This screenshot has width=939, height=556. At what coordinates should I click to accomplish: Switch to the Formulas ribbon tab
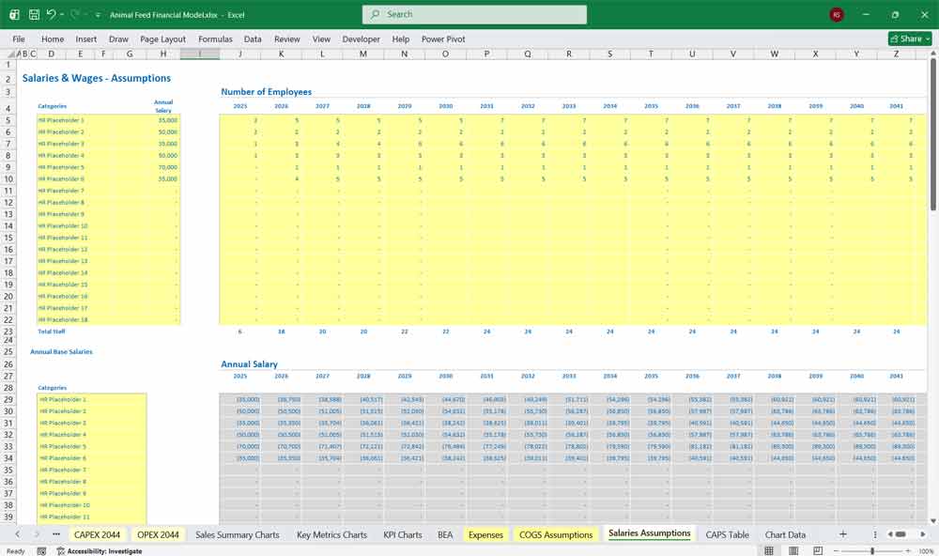coord(215,39)
